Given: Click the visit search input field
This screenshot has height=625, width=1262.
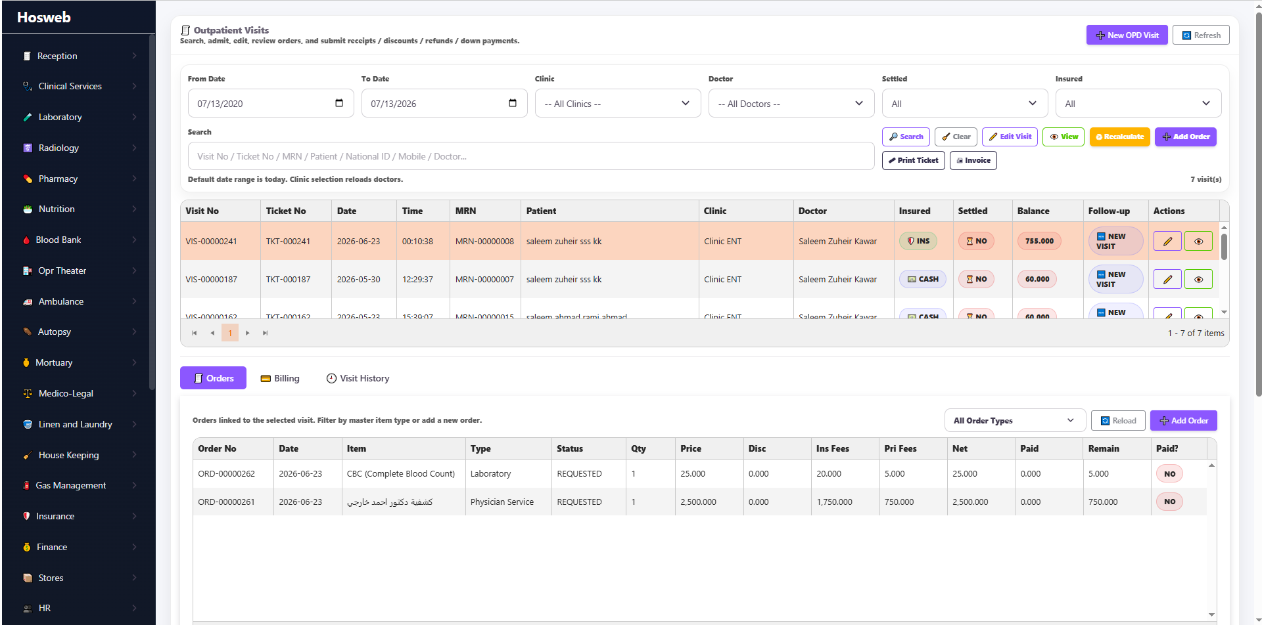Looking at the screenshot, I should pyautogui.click(x=531, y=156).
